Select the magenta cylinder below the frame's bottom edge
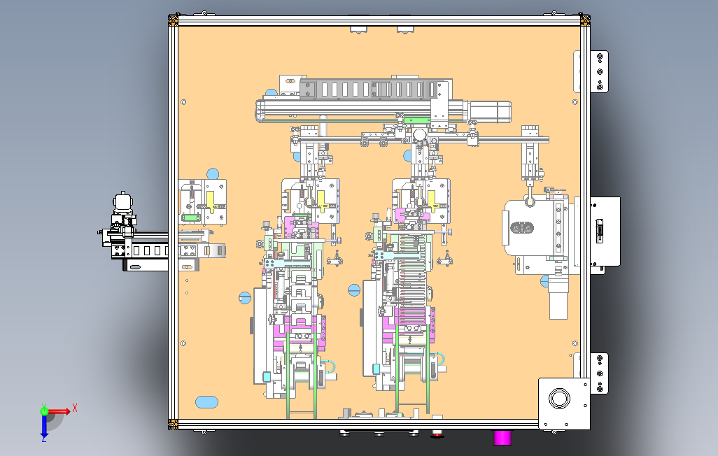 (x=502, y=438)
